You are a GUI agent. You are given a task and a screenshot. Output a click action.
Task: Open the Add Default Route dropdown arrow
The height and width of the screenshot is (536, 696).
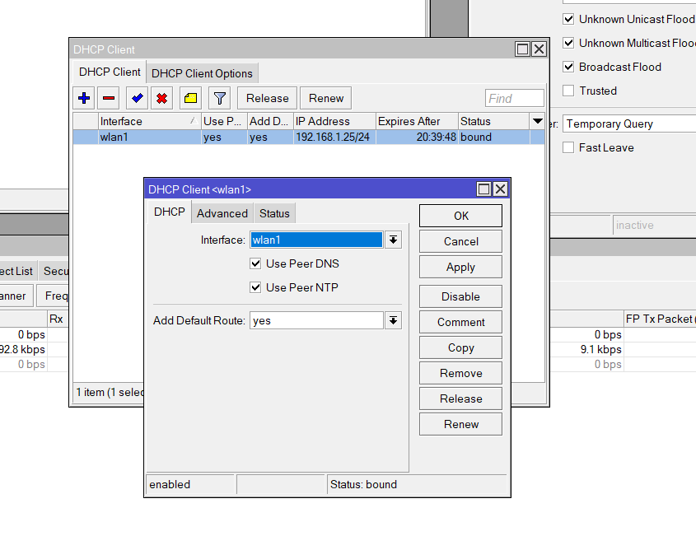pos(393,321)
